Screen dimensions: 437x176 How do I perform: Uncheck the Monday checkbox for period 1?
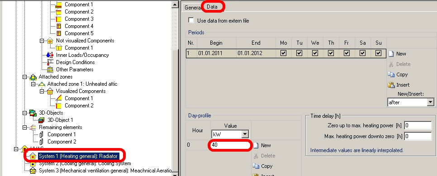(284, 53)
